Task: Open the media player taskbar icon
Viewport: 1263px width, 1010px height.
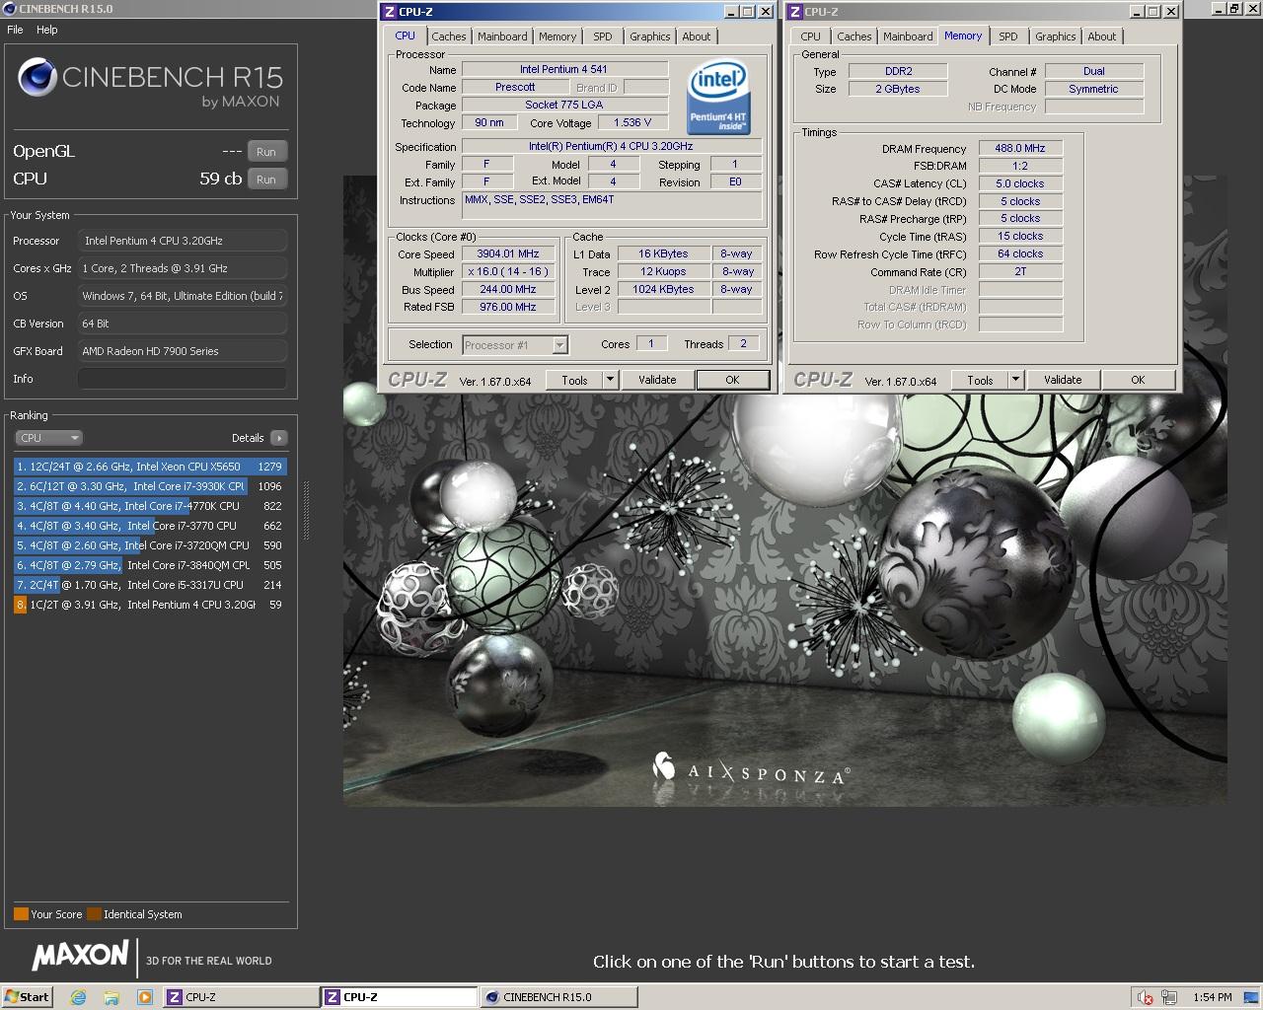Action: 144,997
